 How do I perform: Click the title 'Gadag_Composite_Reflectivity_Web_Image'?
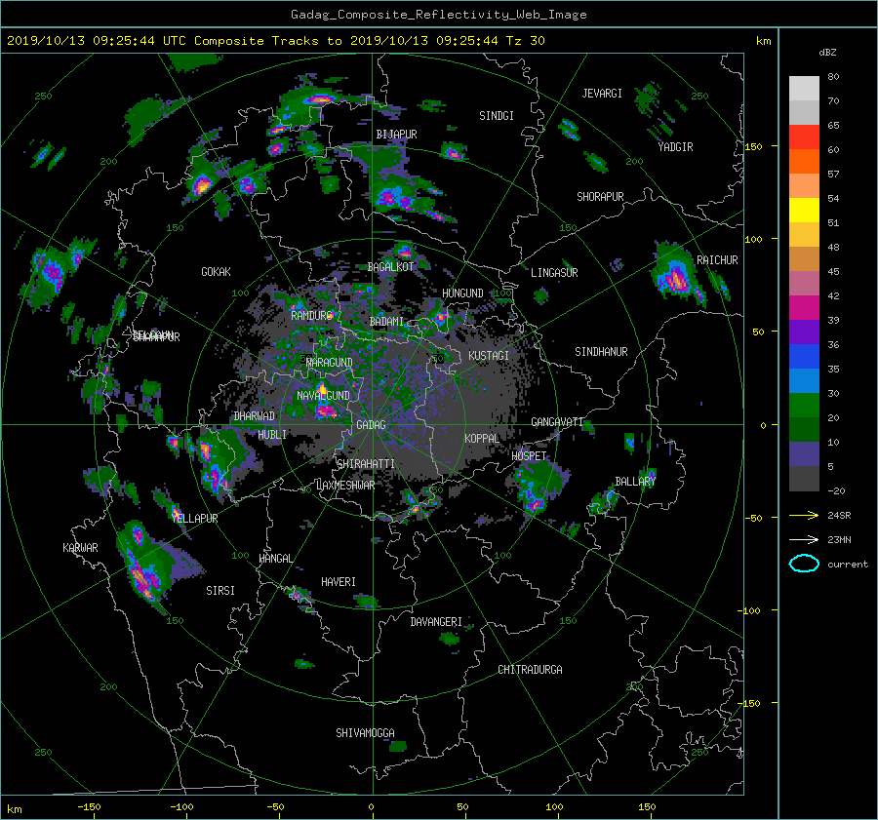coord(438,15)
